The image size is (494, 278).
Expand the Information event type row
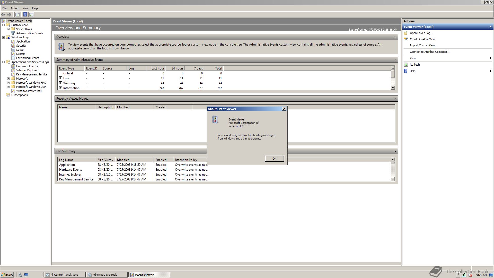(x=61, y=88)
